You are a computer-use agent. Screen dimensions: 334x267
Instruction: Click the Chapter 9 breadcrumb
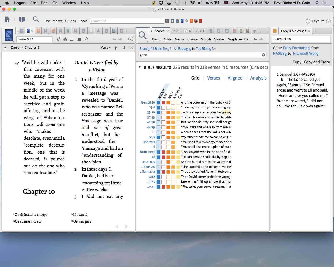[32, 48]
